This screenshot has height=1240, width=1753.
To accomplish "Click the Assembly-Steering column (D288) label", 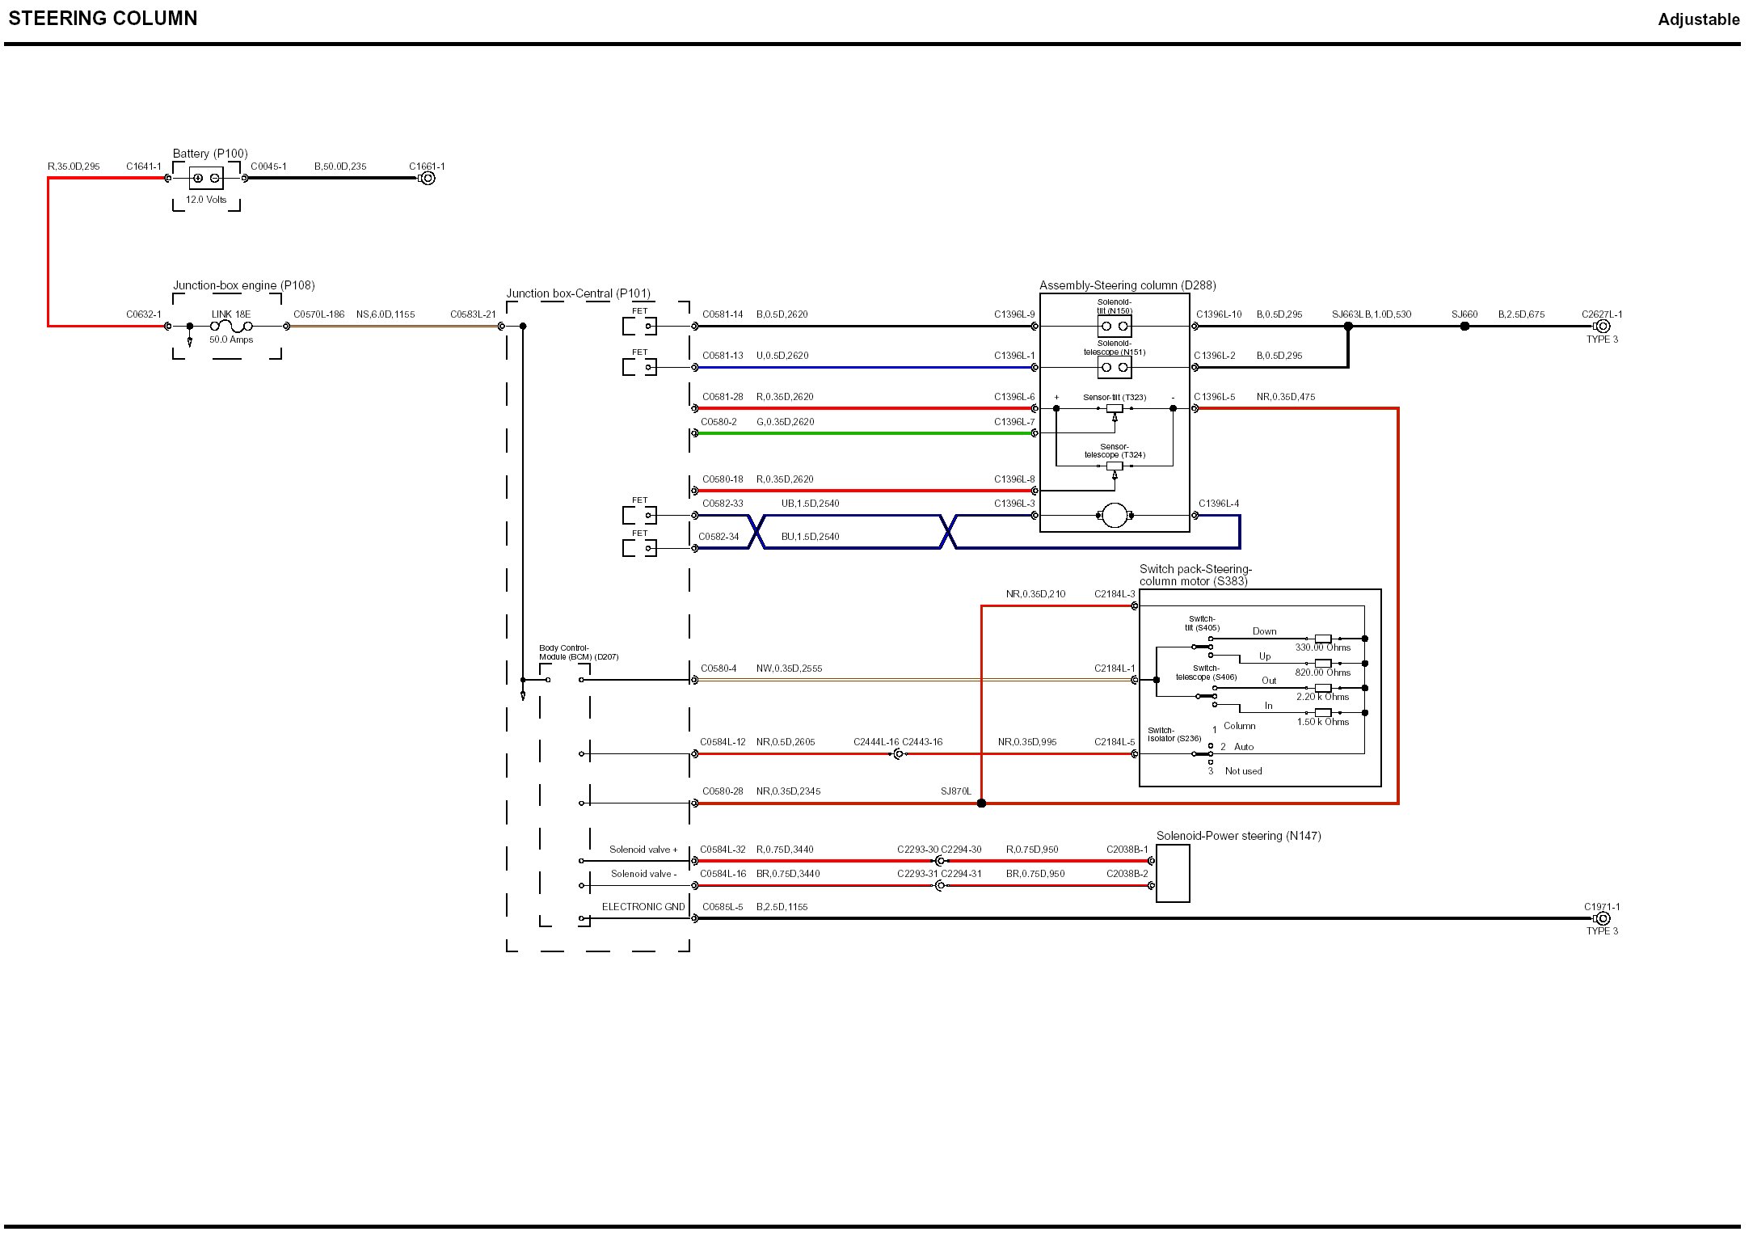I will click(x=1127, y=285).
